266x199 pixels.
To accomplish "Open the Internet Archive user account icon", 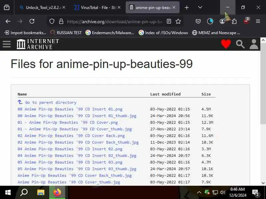I will [254, 44].
